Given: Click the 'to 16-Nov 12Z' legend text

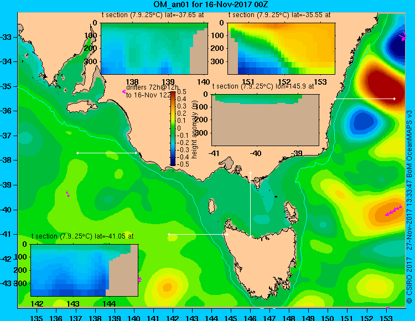Looking at the screenshot, I should pyautogui.click(x=148, y=95).
